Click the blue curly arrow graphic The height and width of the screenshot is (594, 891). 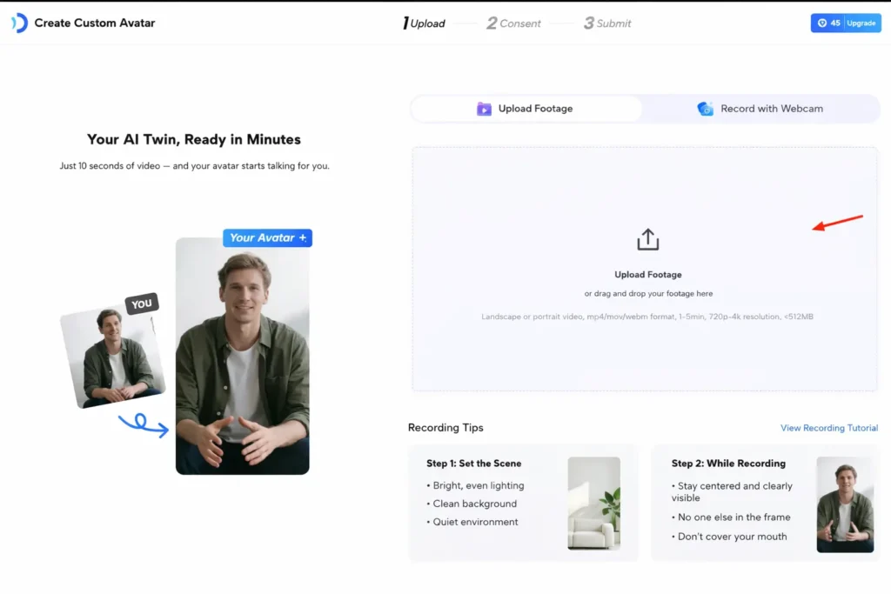click(x=144, y=425)
